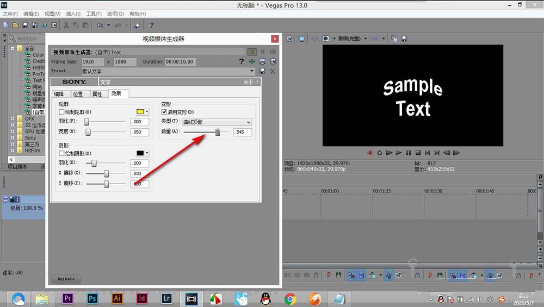
Task: Open the Preset dropdown list
Action: click(252, 71)
